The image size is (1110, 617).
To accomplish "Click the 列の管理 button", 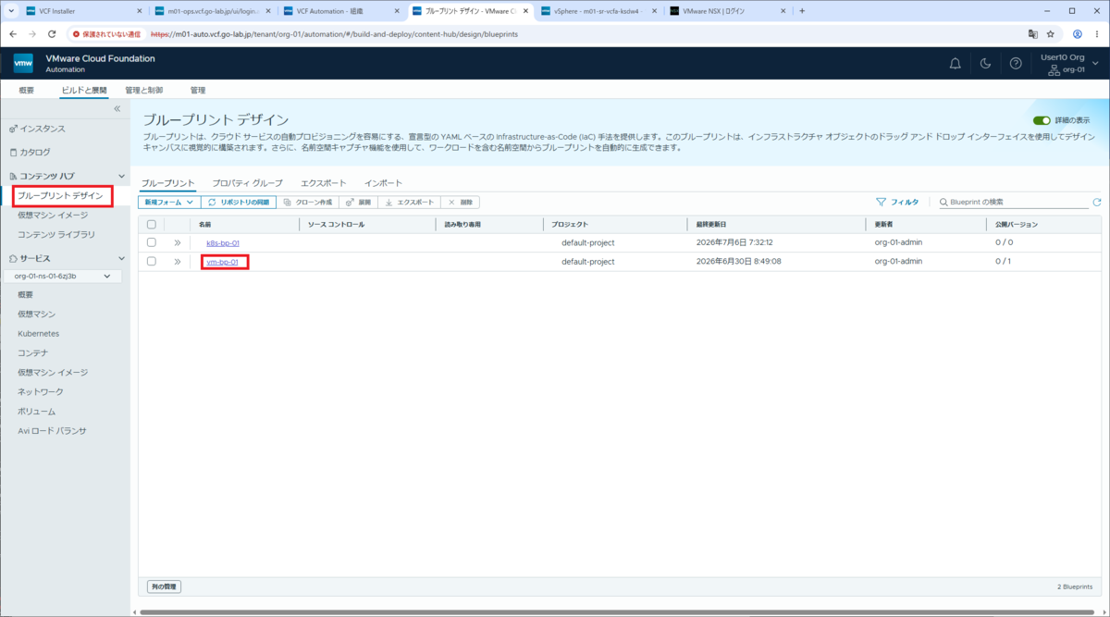I will (x=165, y=586).
